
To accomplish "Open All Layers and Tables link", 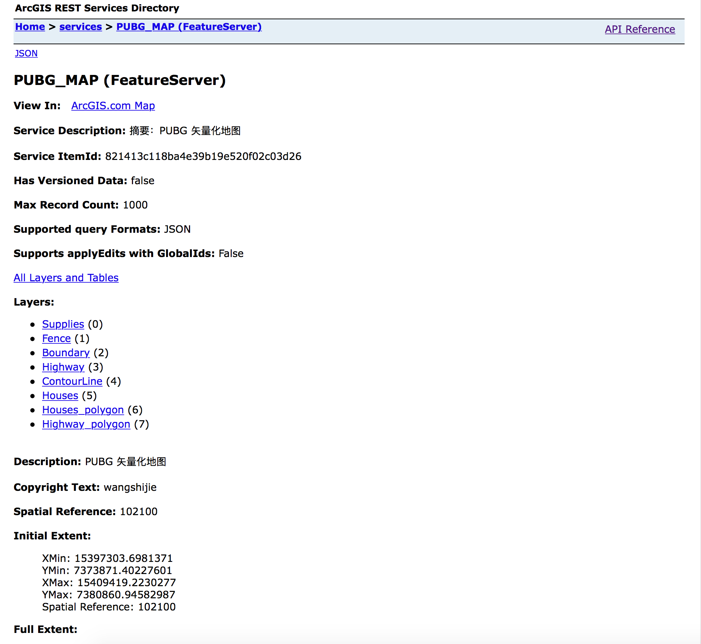I will click(x=66, y=278).
